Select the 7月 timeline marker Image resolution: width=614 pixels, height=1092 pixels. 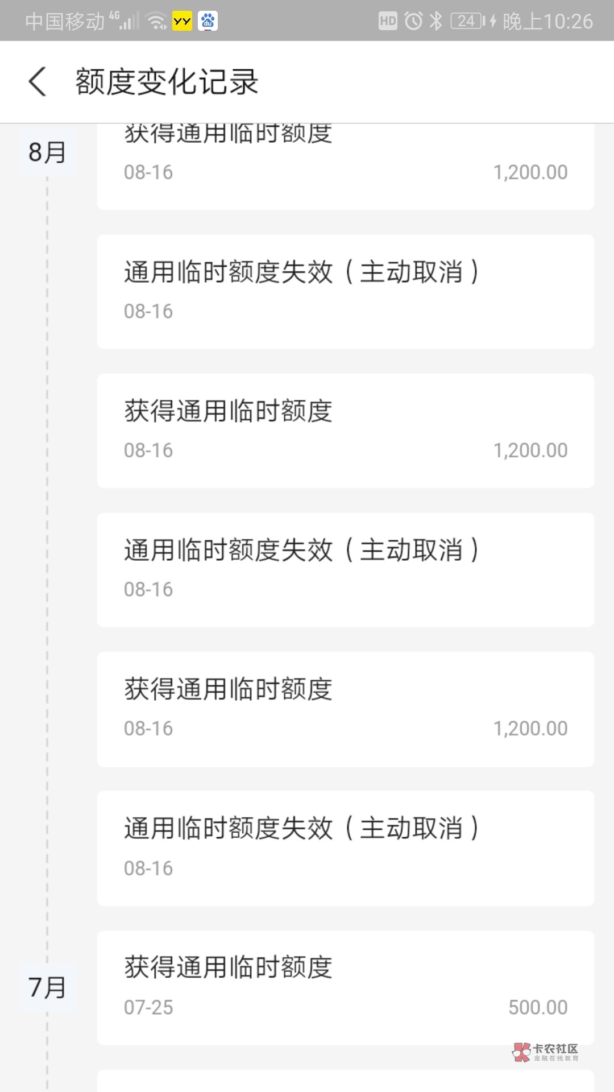click(x=47, y=987)
